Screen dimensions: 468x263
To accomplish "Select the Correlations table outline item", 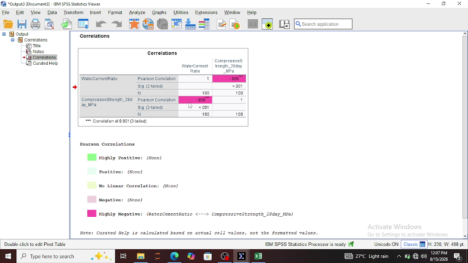I will pos(44,57).
